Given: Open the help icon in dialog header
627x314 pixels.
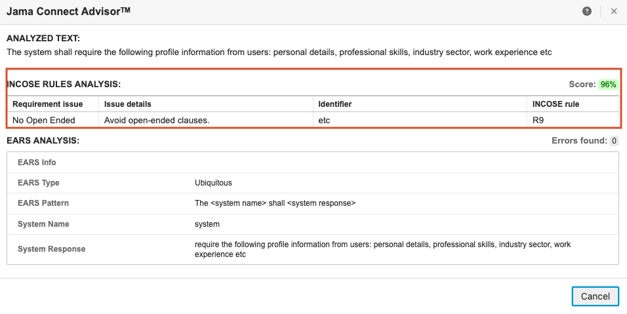Looking at the screenshot, I should pyautogui.click(x=587, y=12).
